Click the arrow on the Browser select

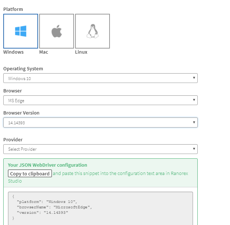194,100
